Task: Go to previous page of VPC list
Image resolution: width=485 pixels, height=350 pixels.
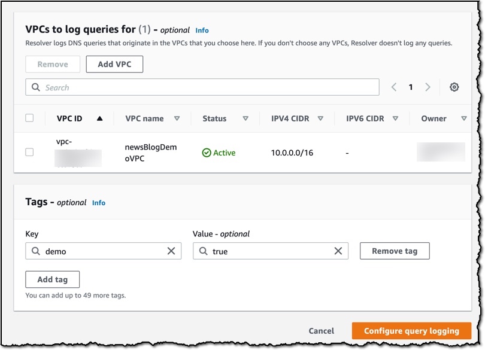Action: point(394,87)
